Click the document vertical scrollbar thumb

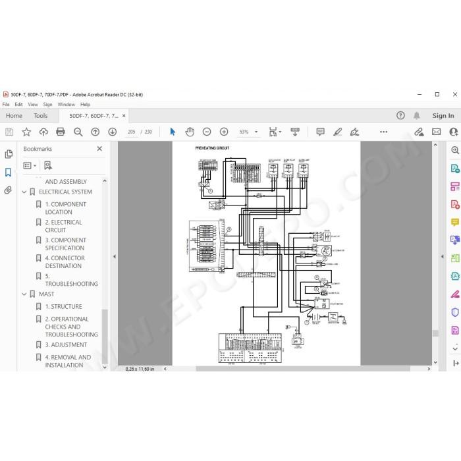coord(435,333)
